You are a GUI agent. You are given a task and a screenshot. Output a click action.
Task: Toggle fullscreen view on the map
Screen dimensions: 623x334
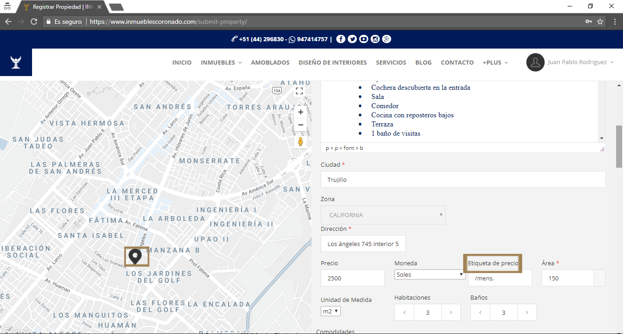299,91
